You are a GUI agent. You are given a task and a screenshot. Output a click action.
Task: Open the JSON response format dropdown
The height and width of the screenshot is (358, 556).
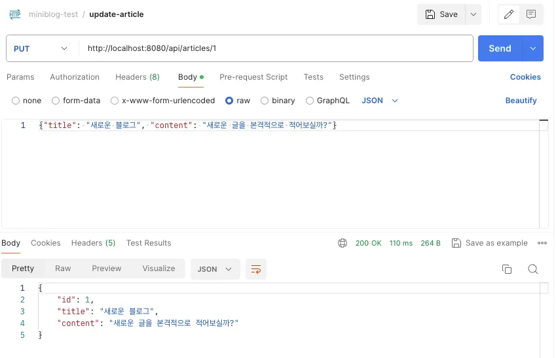(x=215, y=268)
